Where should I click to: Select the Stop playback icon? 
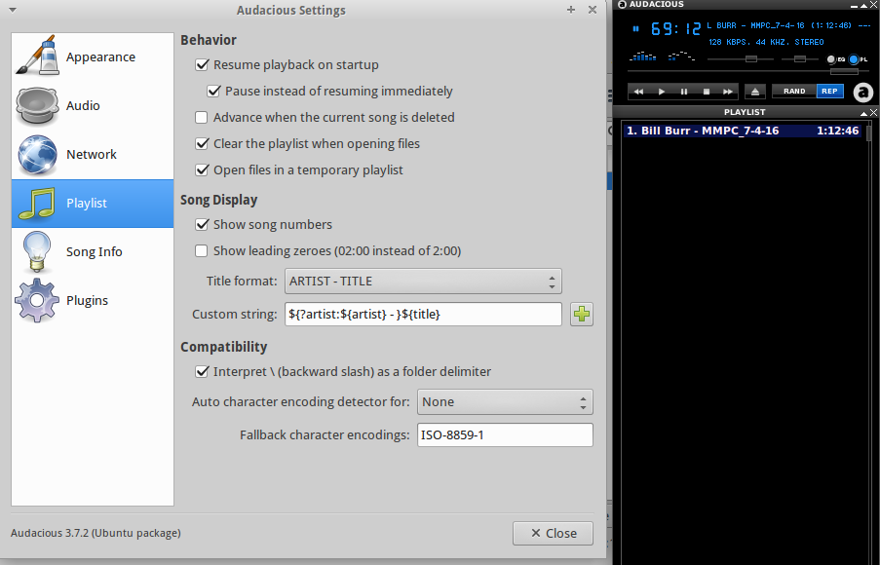point(706,91)
